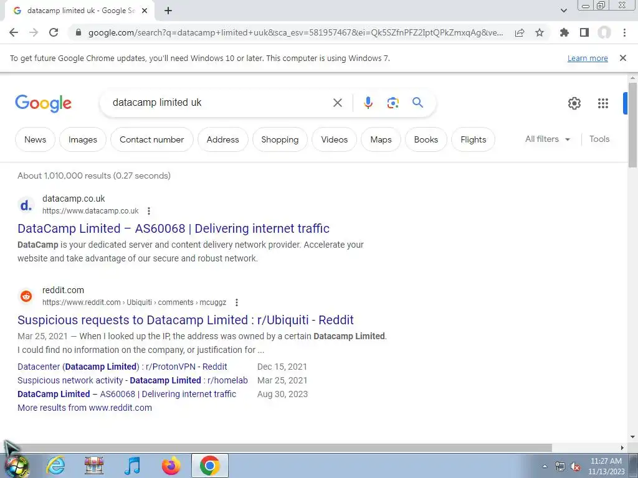Open Google Lens image search

click(x=393, y=103)
